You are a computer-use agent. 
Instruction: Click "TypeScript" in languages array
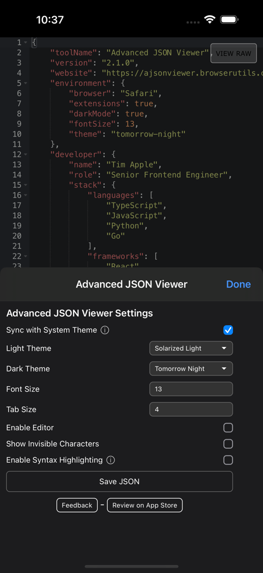pos(134,205)
